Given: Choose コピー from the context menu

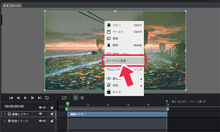Looking at the screenshot, I should 124,25.
